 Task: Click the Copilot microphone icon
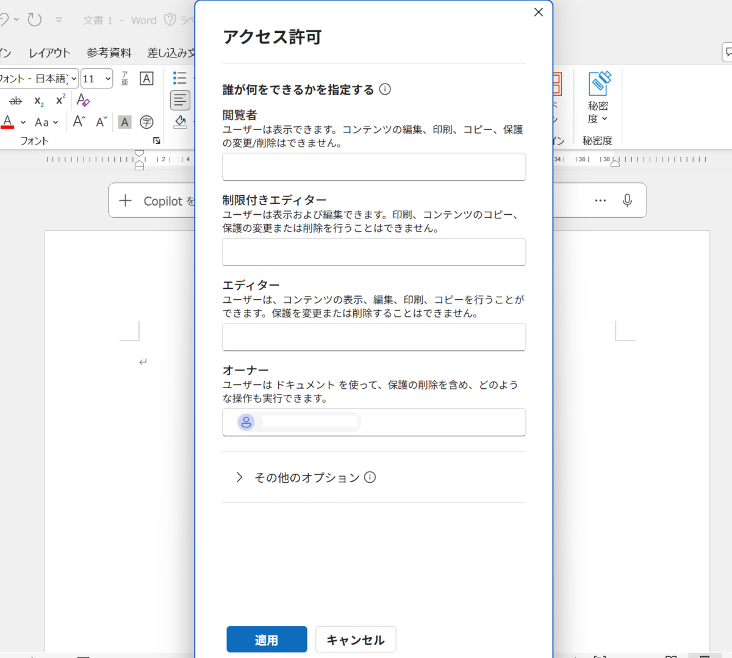(x=627, y=200)
